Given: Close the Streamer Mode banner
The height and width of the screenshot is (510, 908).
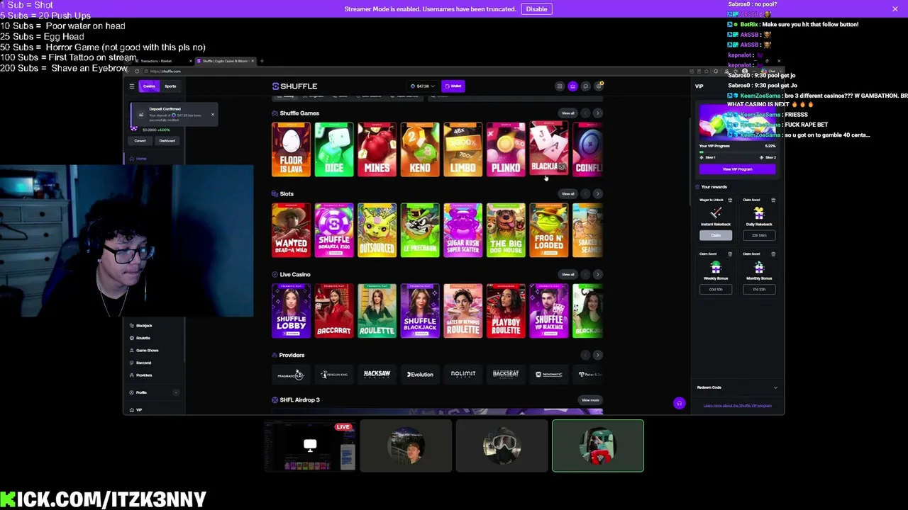Looking at the screenshot, I should [895, 8].
